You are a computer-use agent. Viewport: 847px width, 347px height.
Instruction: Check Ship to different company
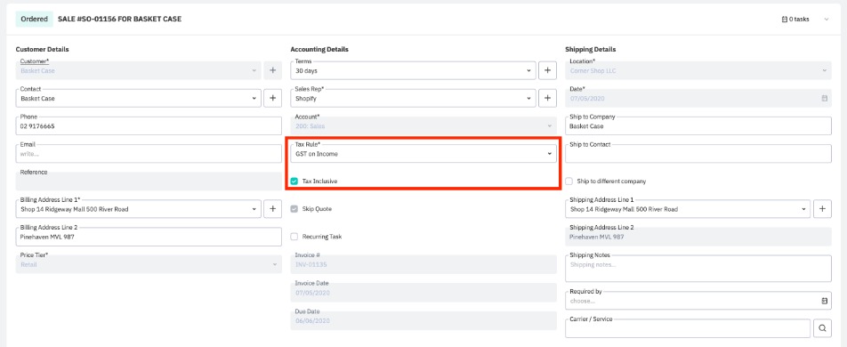(569, 182)
